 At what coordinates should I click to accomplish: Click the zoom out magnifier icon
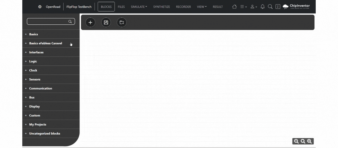(x=296, y=141)
